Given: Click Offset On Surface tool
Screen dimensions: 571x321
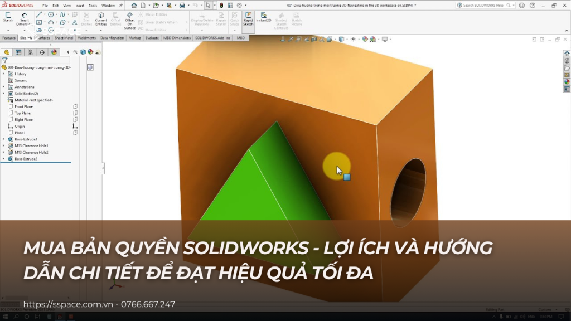Looking at the screenshot, I should [129, 21].
